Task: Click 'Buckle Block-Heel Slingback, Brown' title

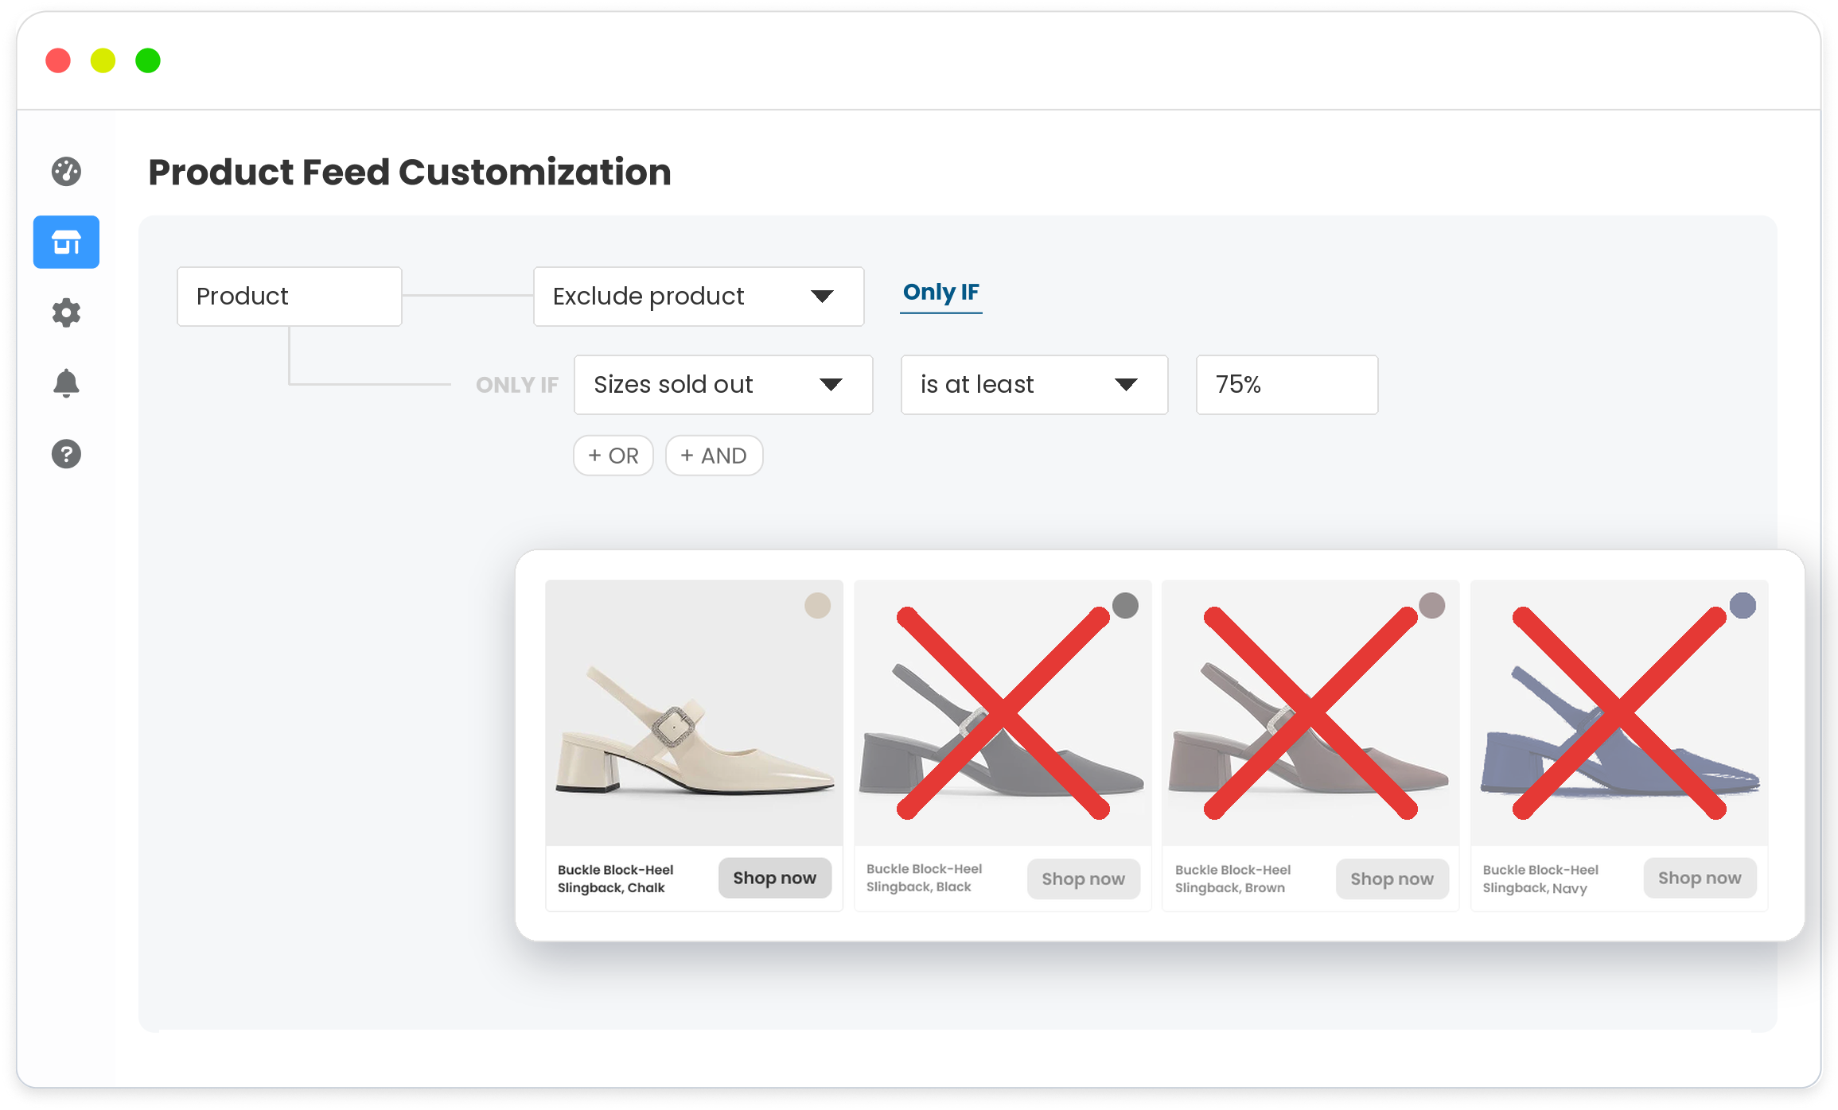Action: tap(1233, 879)
